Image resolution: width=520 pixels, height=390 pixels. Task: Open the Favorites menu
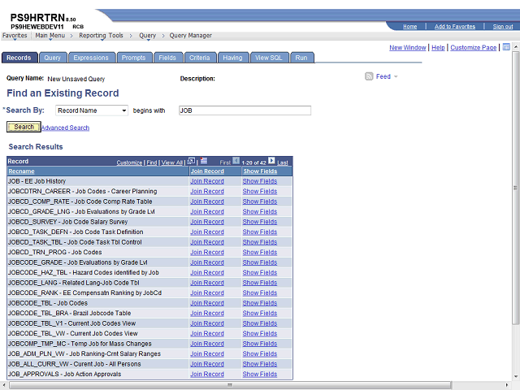tap(15, 36)
